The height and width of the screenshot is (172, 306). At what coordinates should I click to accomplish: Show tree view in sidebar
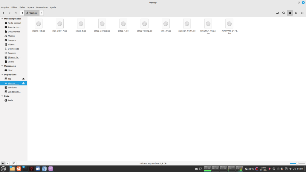[x=8, y=163]
